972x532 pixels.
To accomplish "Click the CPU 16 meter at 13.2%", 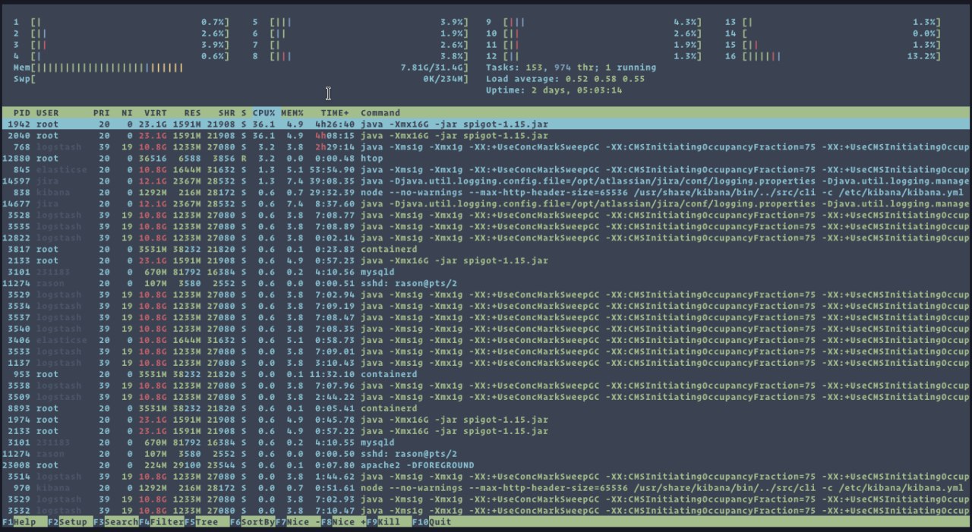I will [832, 56].
